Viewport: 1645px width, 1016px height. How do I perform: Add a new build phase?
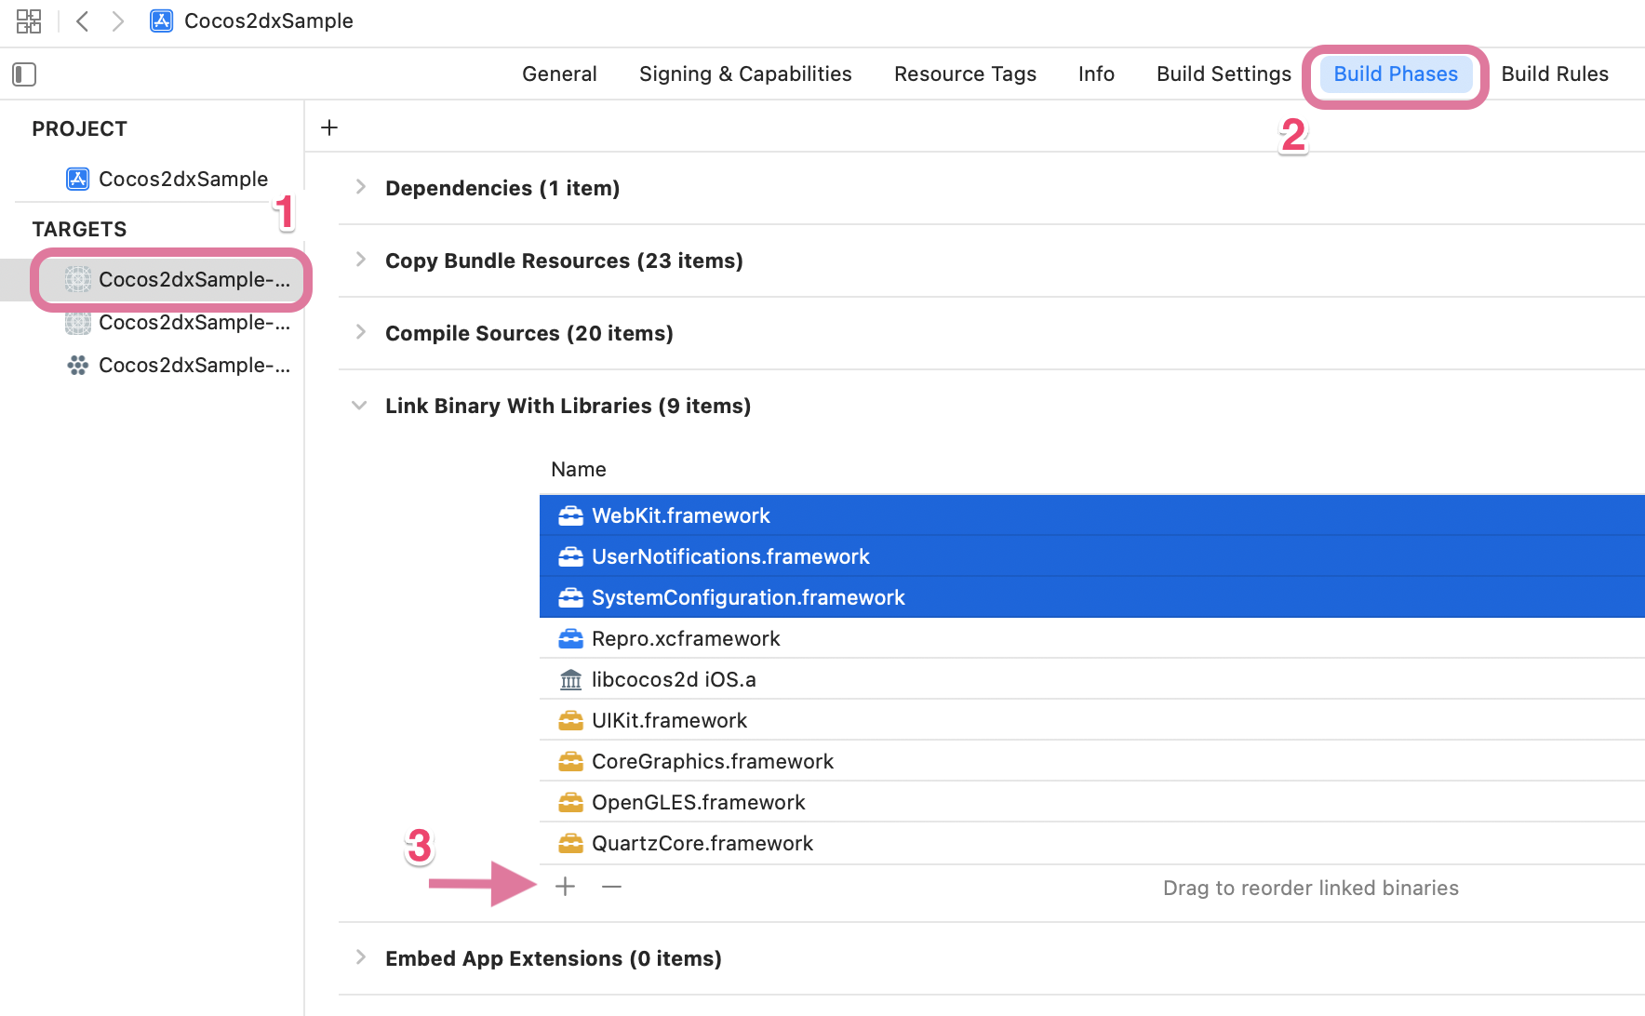pos(329,127)
